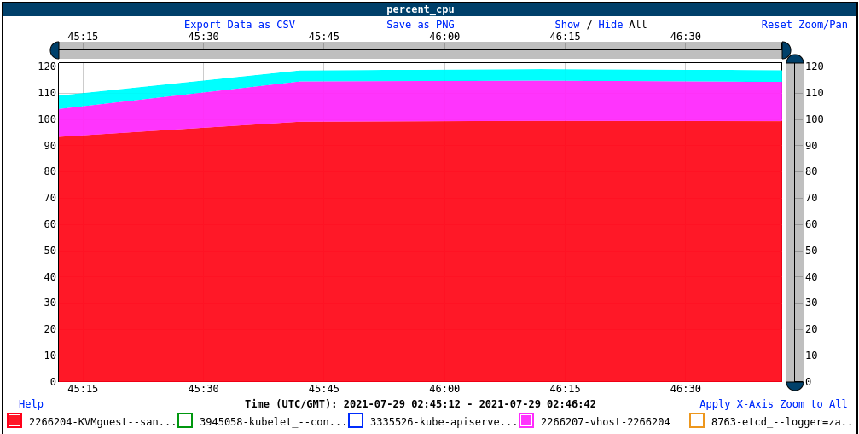Viewport: 859px width, 434px height.
Task: Enable the blue kube-apiserver series checkbox
Action: coord(356,420)
